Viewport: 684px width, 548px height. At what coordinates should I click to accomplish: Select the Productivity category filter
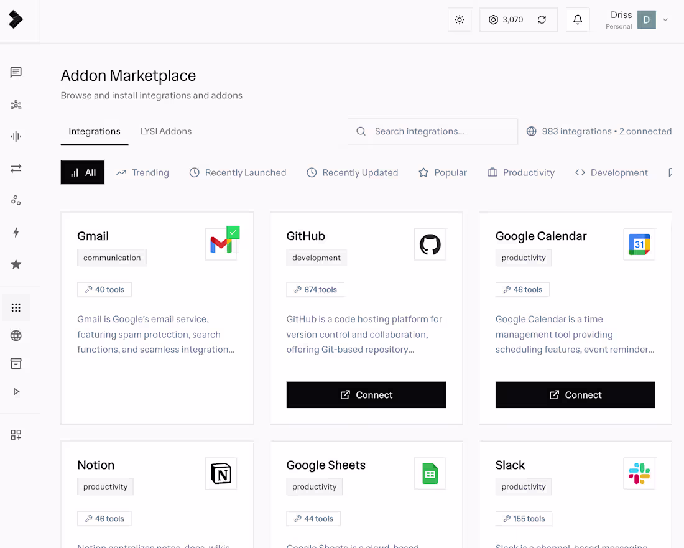[x=521, y=172]
